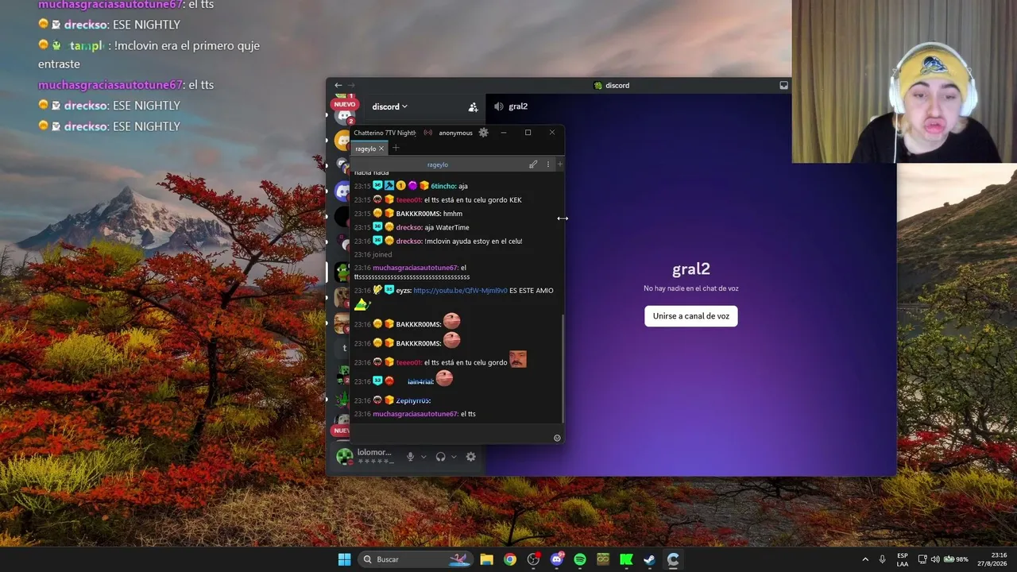Open the Discord inbox icon
The width and height of the screenshot is (1017, 572).
click(x=783, y=85)
